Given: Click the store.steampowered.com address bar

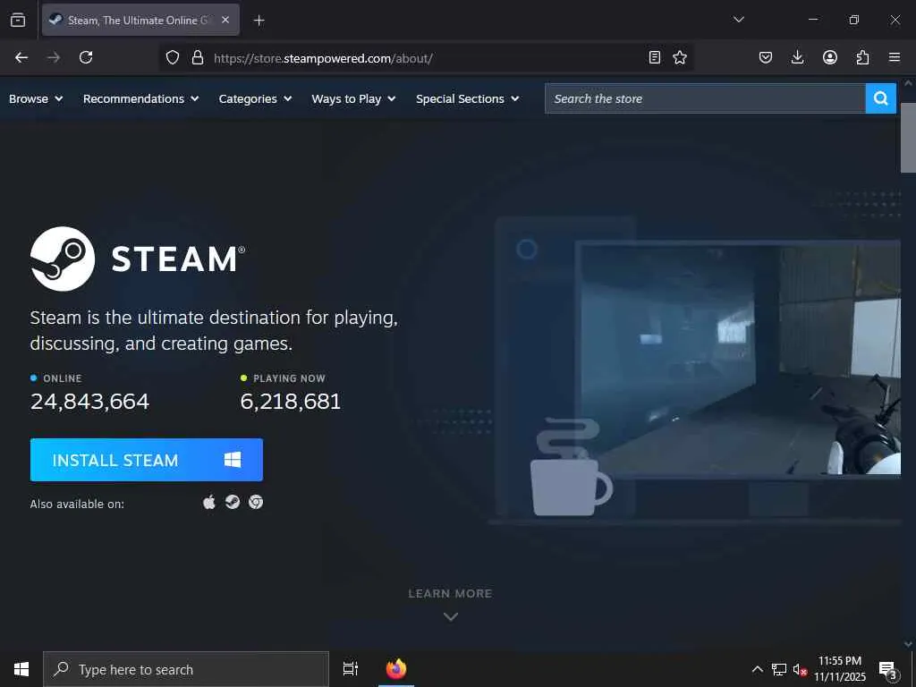Looking at the screenshot, I should pos(427,58).
